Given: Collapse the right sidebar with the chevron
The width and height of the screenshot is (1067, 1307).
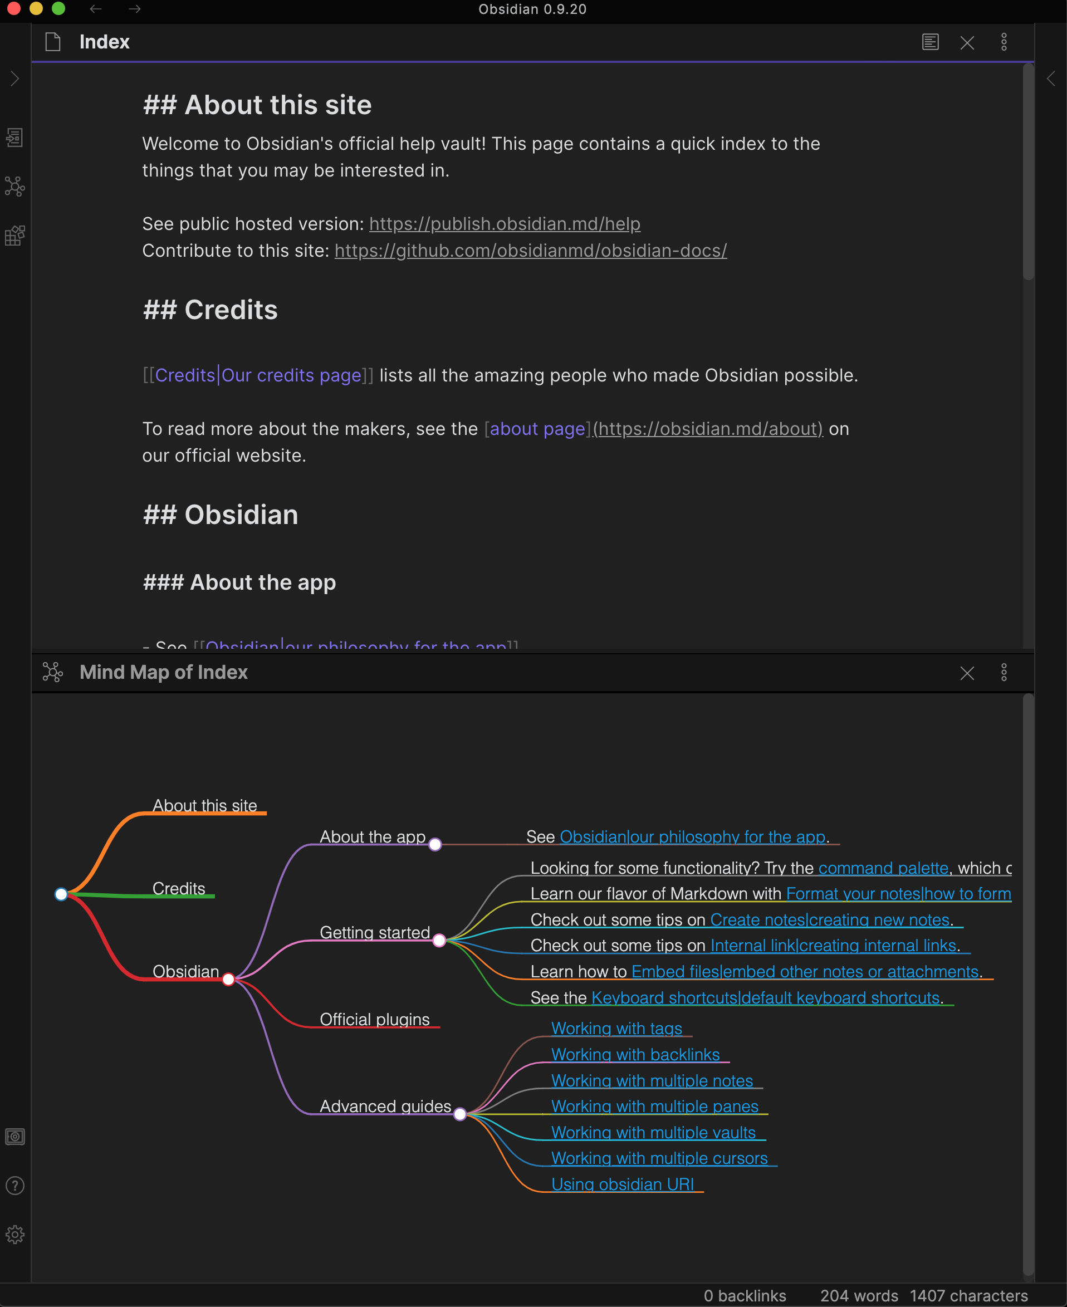Looking at the screenshot, I should (x=1051, y=78).
